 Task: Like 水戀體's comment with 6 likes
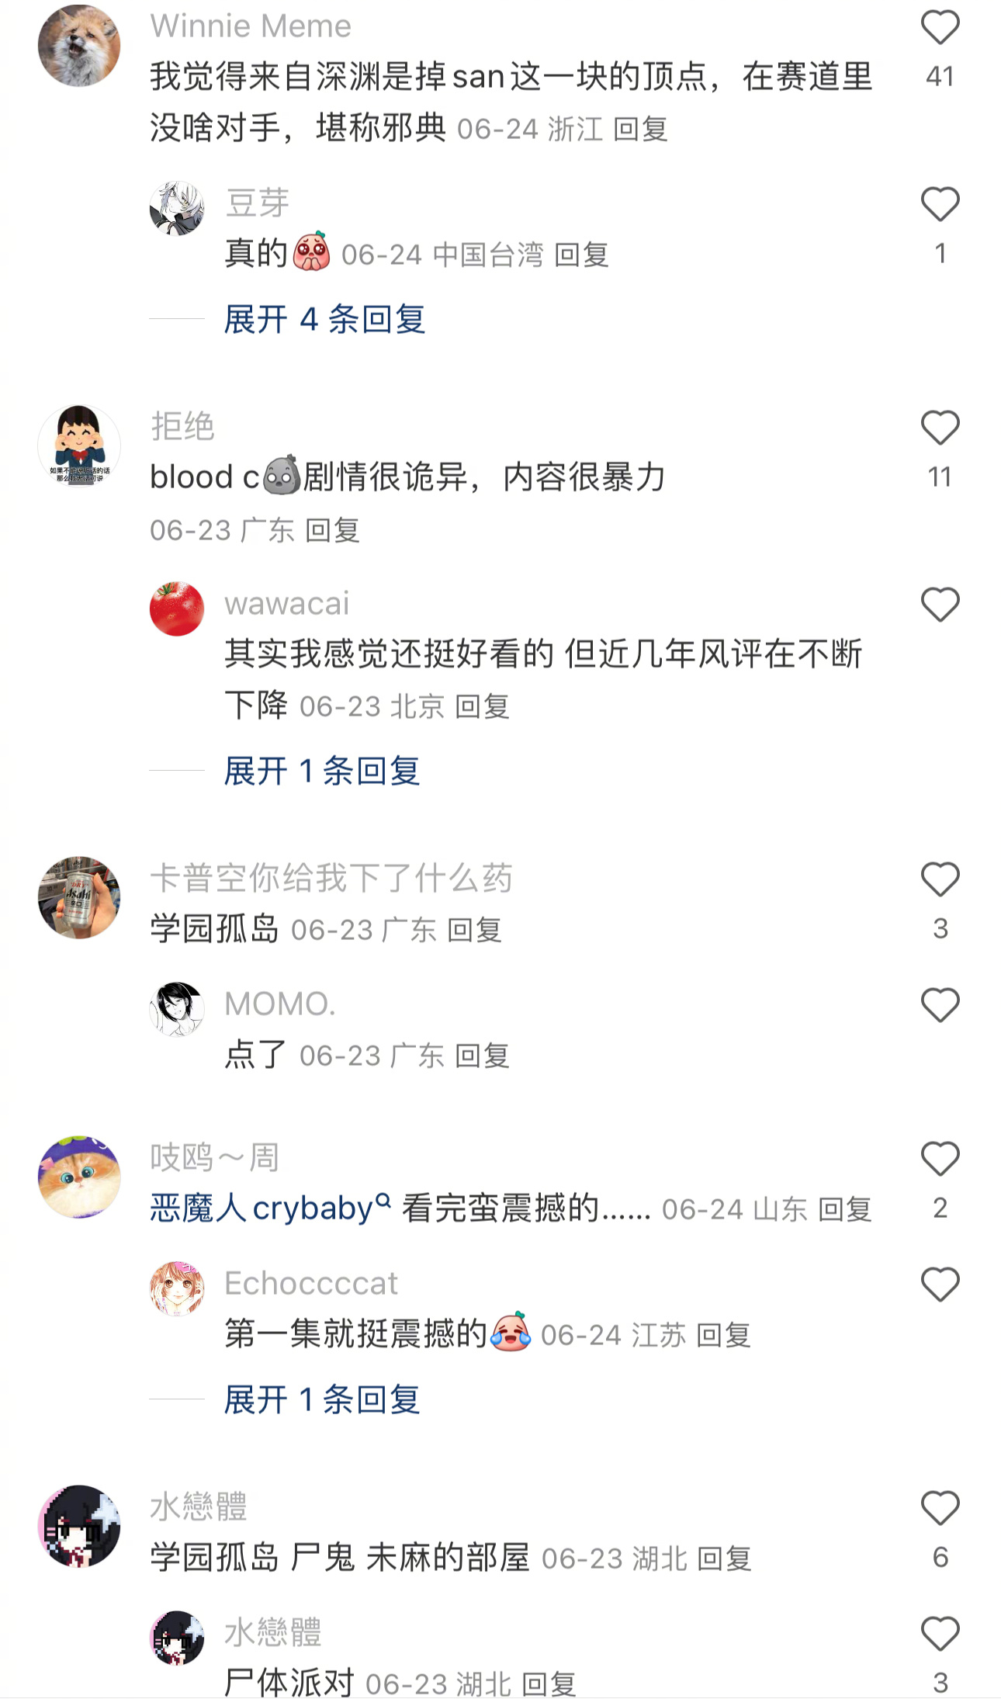pyautogui.click(x=940, y=1508)
